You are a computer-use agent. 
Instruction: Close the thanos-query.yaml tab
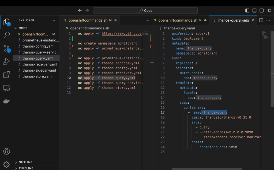(253, 20)
